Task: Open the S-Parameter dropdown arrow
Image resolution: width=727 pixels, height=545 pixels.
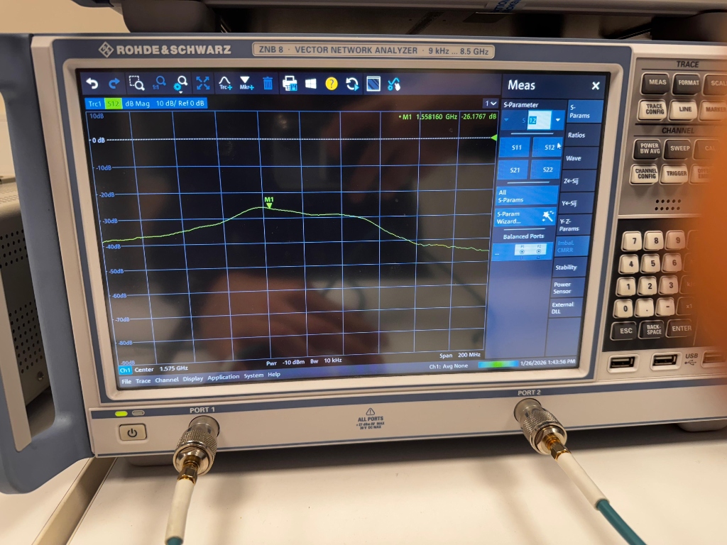Action: 558,121
